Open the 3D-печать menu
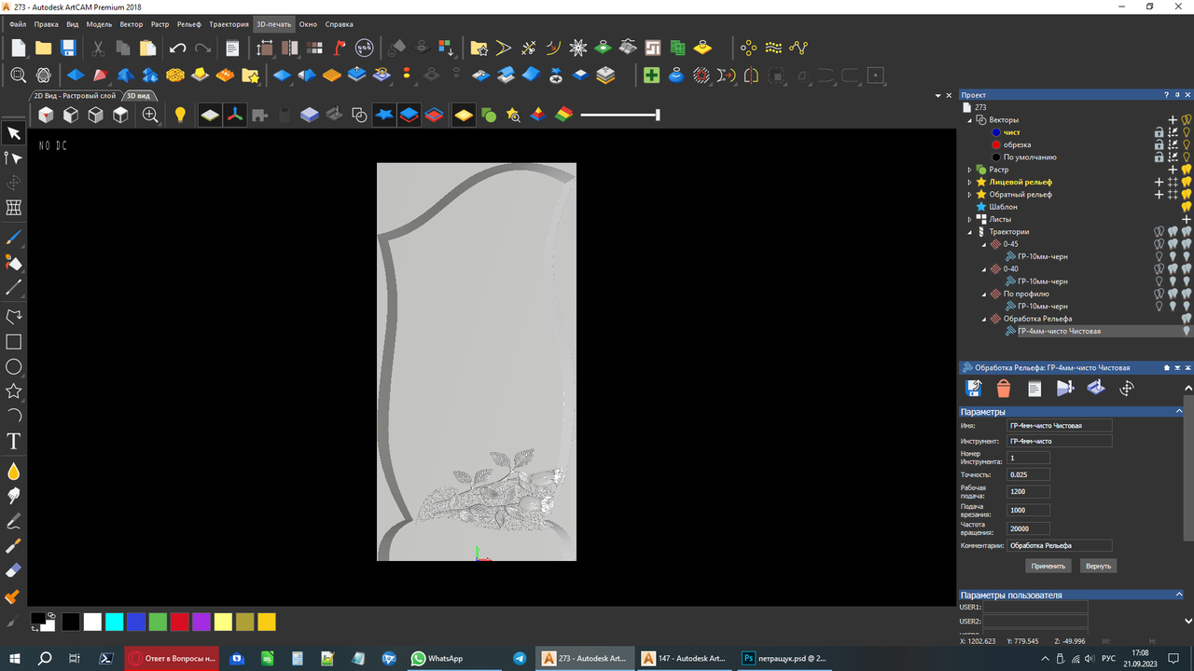1194x671 pixels. click(274, 24)
